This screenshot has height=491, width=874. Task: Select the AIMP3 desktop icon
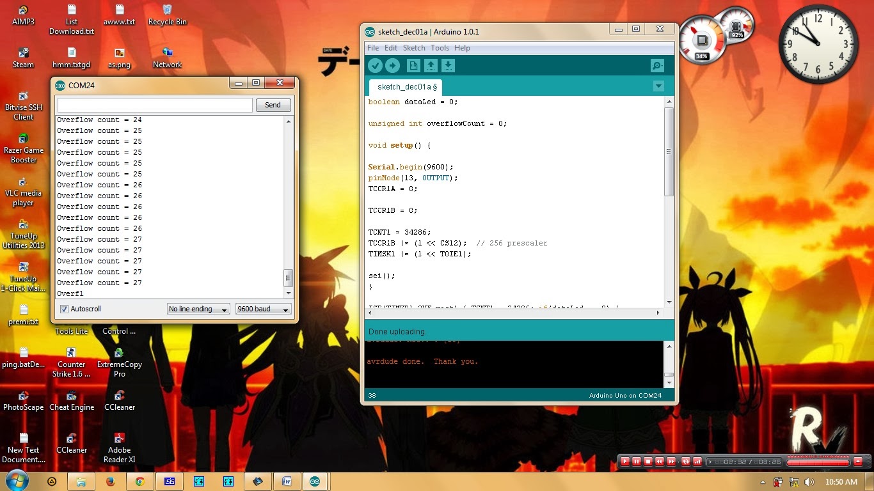[x=23, y=15]
